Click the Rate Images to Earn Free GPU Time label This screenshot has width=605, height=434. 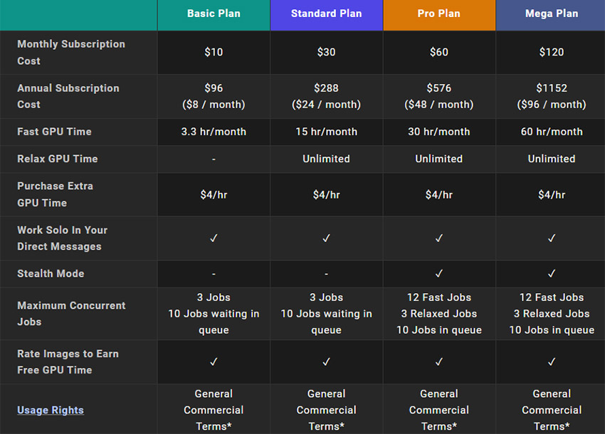[x=68, y=362]
